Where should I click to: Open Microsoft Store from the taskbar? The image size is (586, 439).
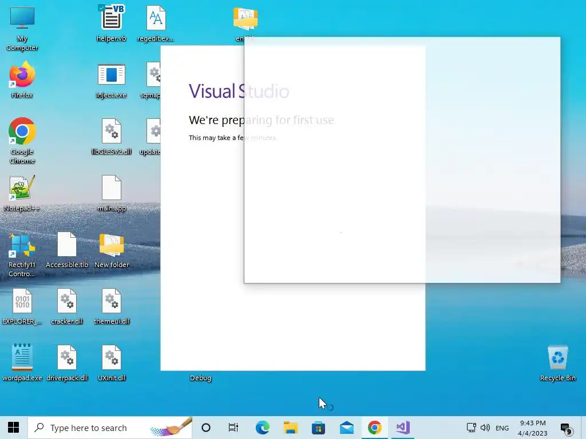[x=318, y=428]
